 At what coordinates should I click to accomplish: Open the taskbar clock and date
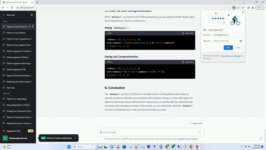tap(256, 147)
